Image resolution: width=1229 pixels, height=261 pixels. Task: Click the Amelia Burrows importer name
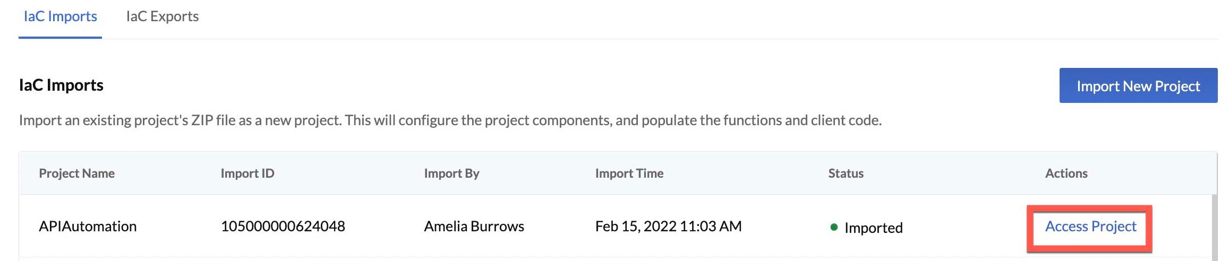[474, 227]
